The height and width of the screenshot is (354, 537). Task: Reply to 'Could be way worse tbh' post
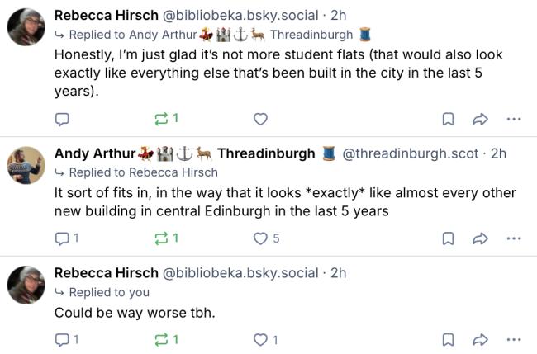tap(61, 339)
